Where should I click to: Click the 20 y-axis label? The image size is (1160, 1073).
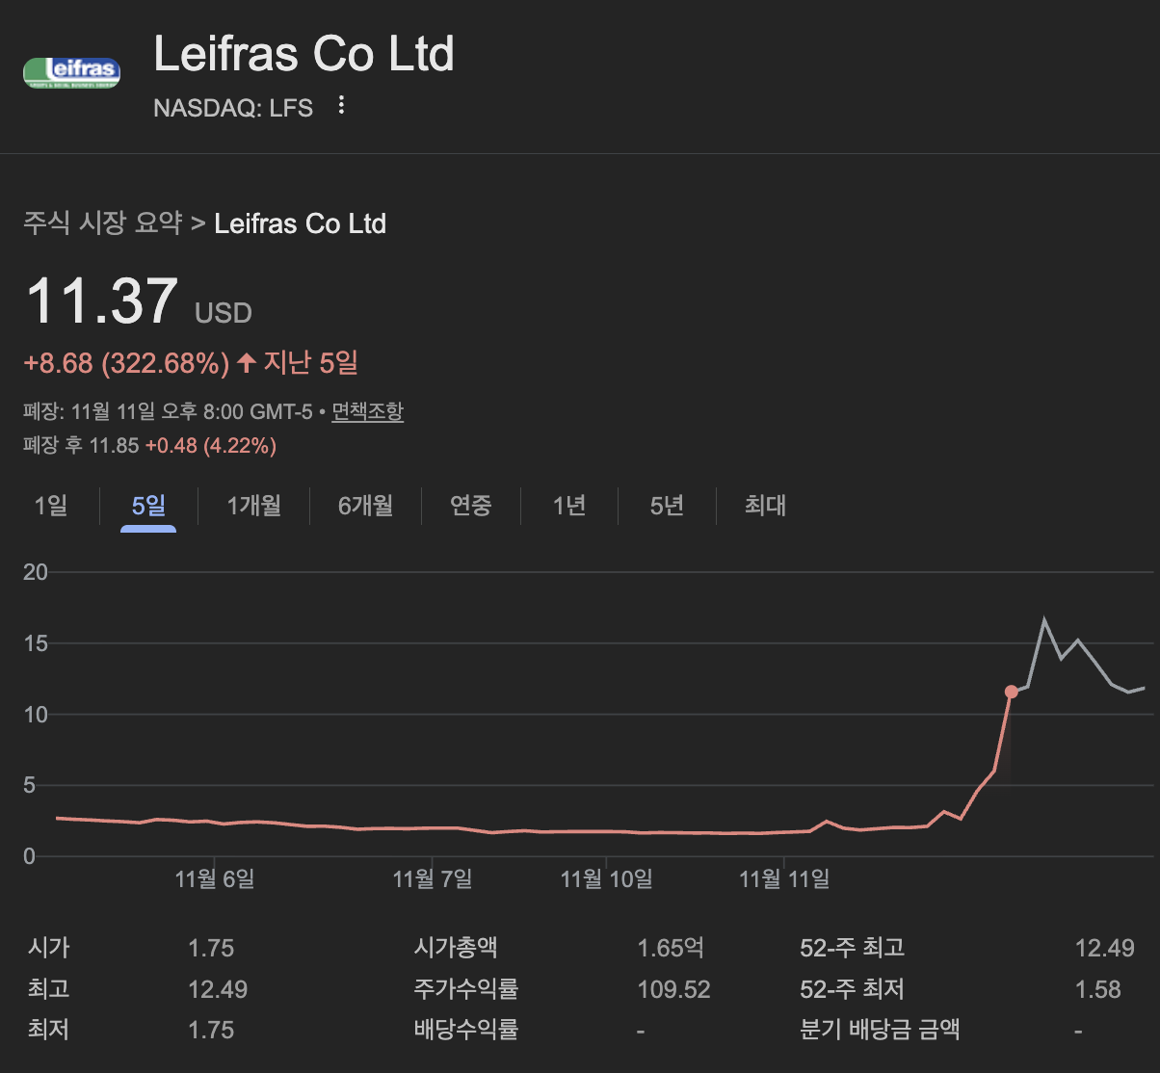(x=36, y=572)
